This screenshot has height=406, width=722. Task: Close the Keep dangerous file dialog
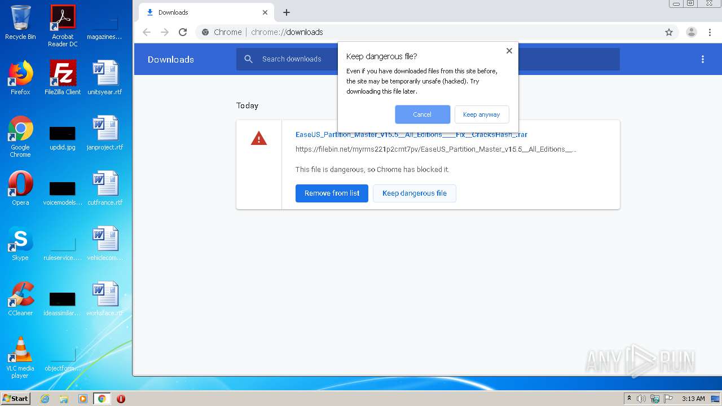point(509,51)
